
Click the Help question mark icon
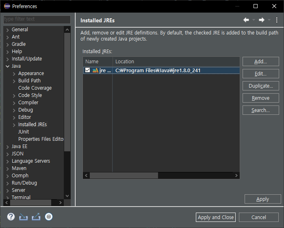(11, 217)
